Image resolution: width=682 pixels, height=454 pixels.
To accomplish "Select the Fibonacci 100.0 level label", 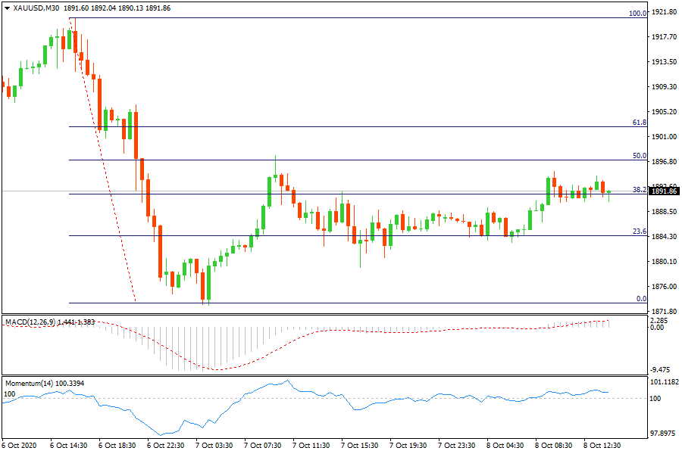I will coord(638,14).
